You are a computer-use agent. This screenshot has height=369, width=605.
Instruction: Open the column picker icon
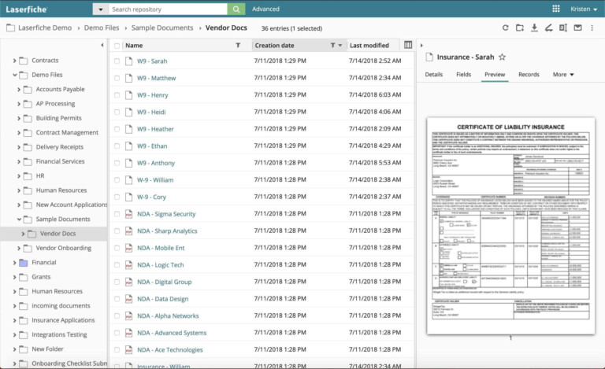tap(408, 46)
